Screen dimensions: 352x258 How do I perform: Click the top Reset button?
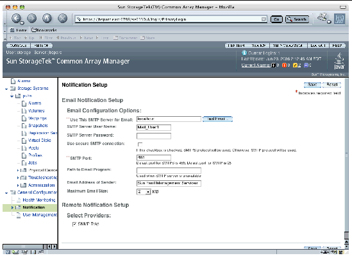331,85
